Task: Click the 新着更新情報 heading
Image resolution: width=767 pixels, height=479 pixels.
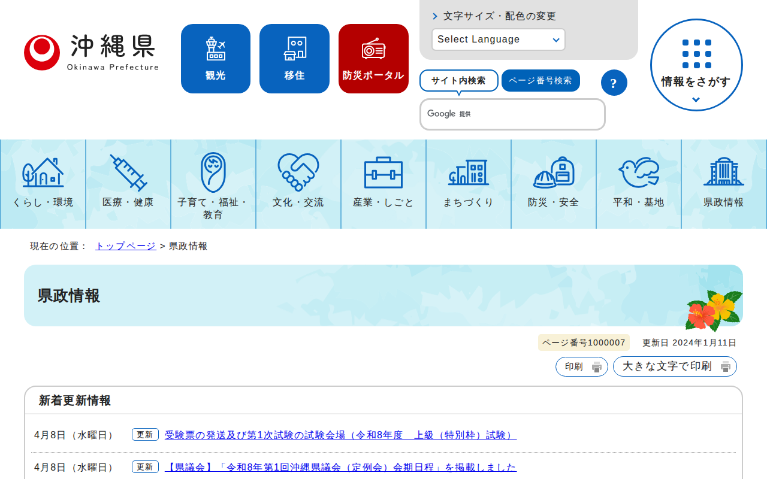Action: pos(75,401)
